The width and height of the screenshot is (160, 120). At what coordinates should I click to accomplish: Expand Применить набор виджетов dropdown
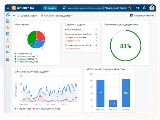57,16
